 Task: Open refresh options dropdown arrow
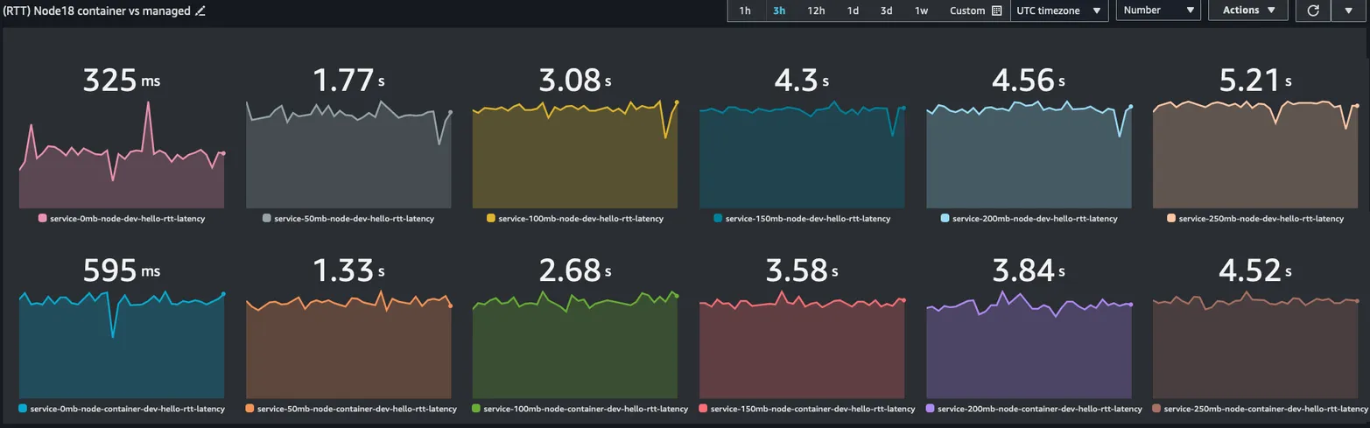pos(1347,11)
